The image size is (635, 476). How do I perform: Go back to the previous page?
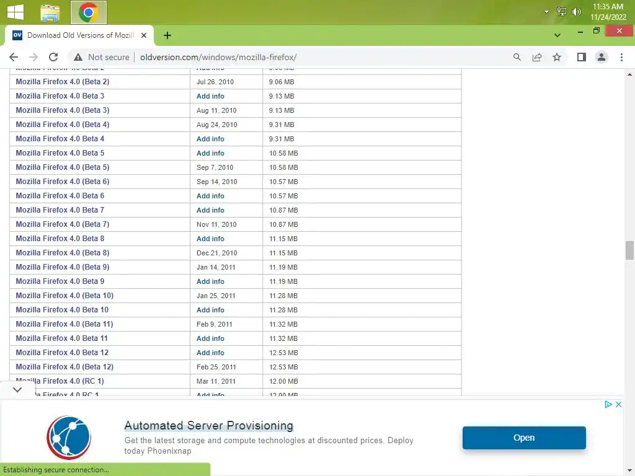pyautogui.click(x=14, y=57)
